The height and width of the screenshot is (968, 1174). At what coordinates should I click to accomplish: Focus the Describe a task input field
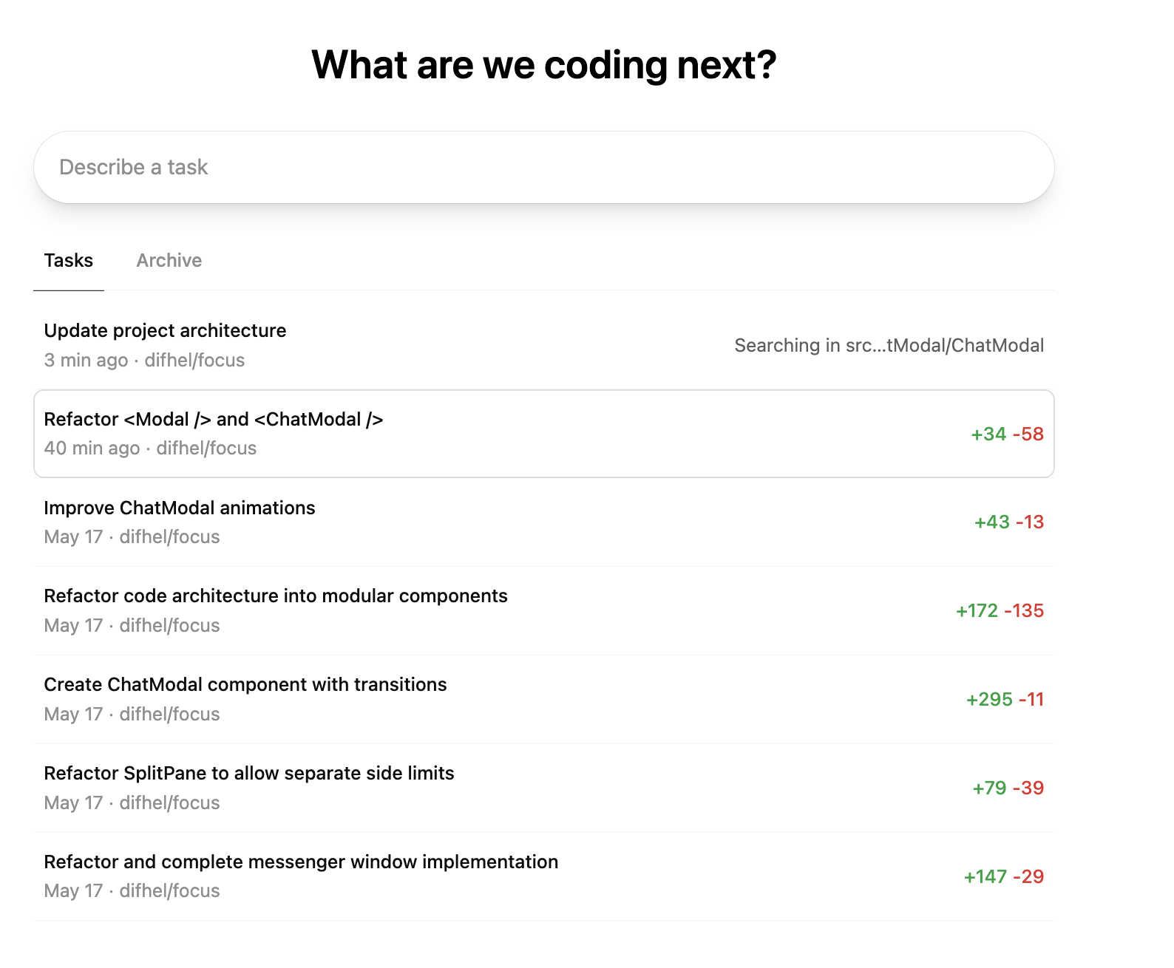(x=544, y=167)
